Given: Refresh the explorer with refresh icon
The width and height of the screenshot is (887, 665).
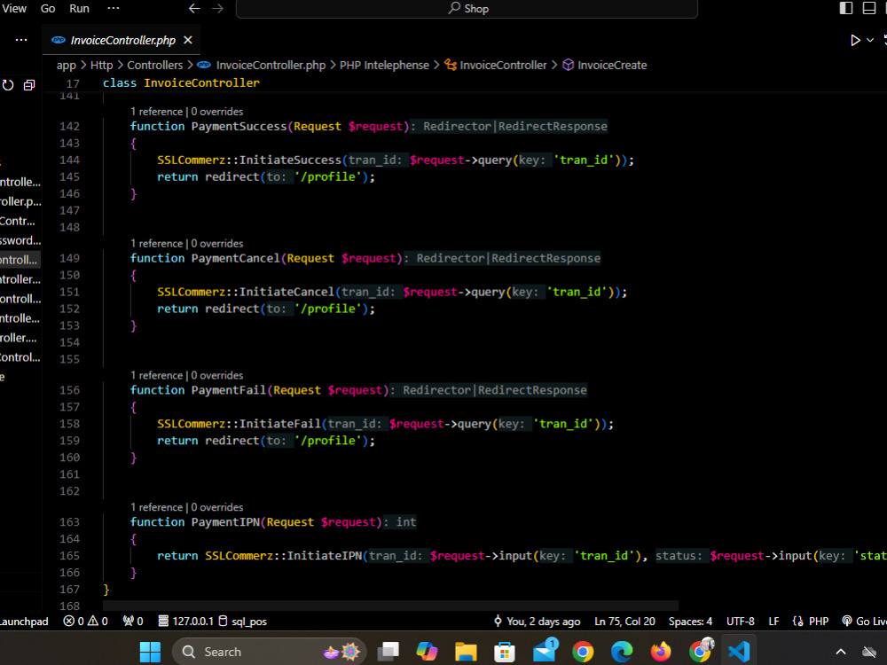Looking at the screenshot, I should pos(8,85).
